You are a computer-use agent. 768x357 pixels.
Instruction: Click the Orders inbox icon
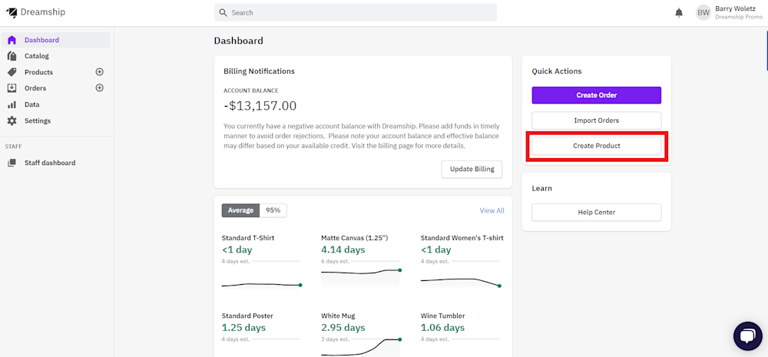click(12, 88)
